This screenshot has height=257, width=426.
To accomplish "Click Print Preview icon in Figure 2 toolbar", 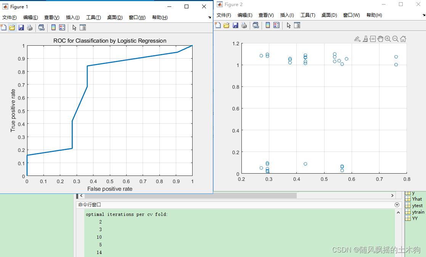I will click(x=256, y=25).
